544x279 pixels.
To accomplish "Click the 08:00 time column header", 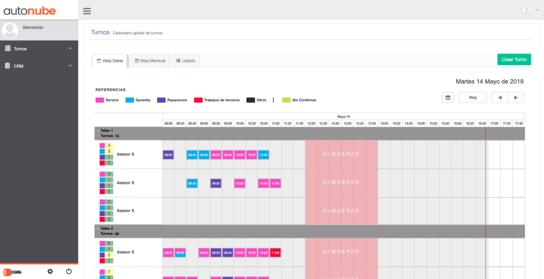I will (168, 123).
